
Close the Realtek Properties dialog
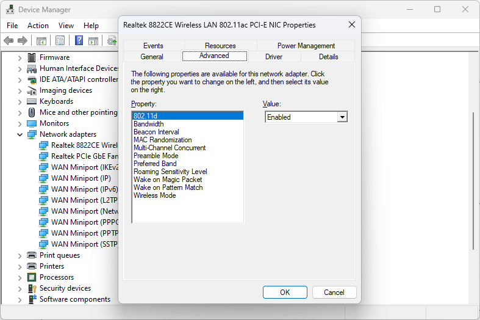[x=352, y=25]
